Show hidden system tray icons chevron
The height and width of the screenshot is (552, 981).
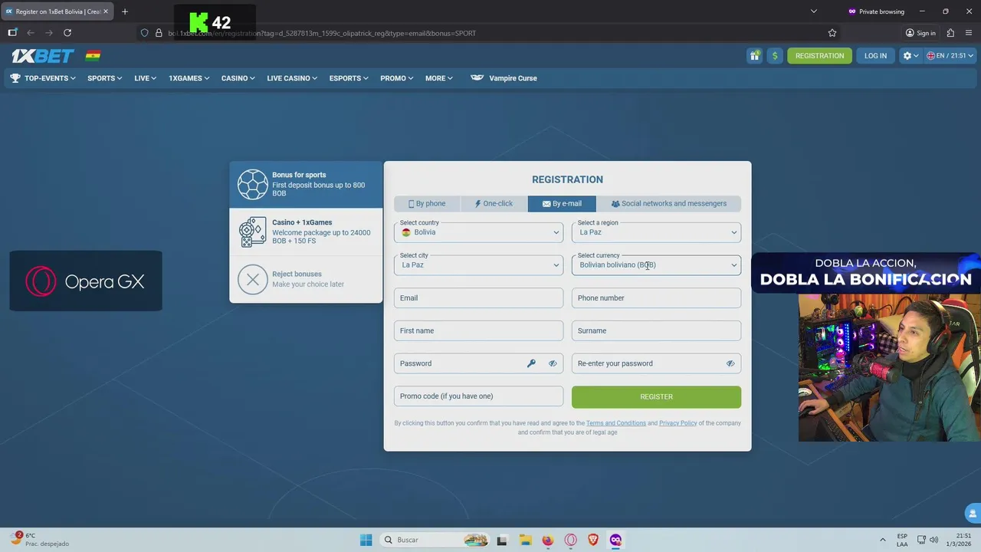(x=882, y=540)
